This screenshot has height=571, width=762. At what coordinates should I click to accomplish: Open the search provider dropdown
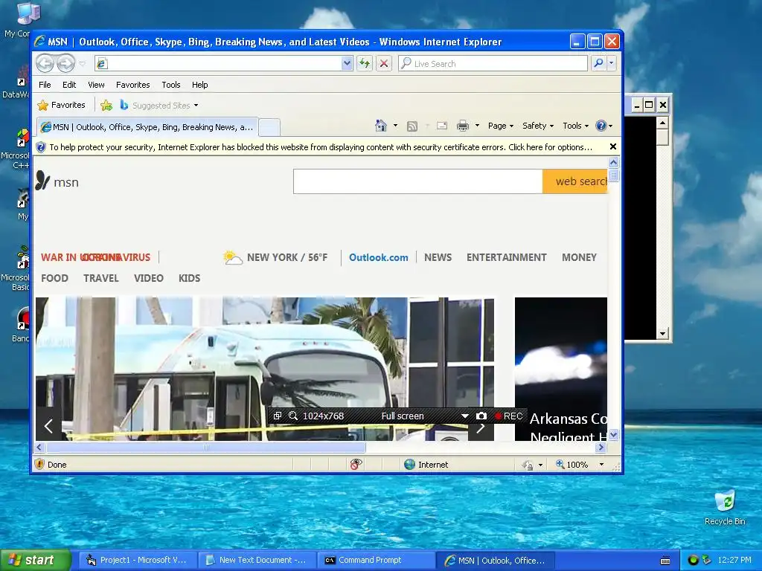[612, 63]
